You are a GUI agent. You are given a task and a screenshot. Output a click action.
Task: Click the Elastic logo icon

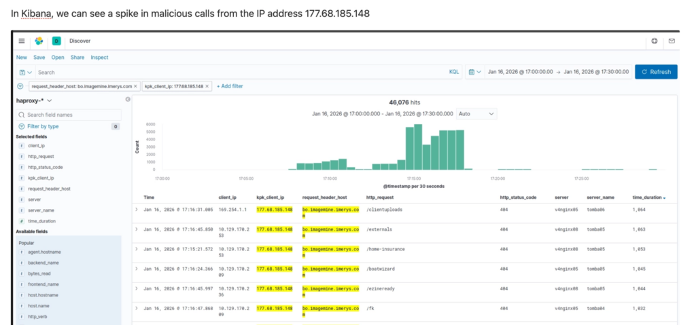click(39, 41)
